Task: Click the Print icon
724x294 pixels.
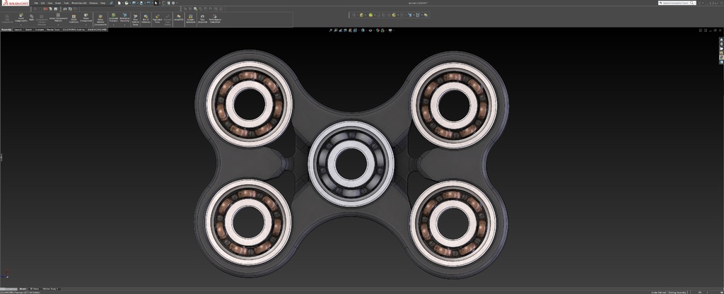Action: point(141,3)
